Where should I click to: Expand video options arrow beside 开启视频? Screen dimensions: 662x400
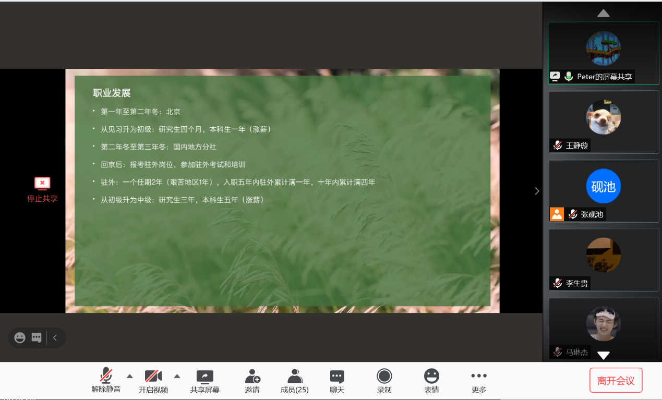(x=177, y=376)
